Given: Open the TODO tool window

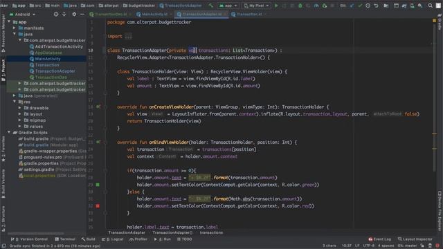Looking at the screenshot, I should click(x=185, y=239).
